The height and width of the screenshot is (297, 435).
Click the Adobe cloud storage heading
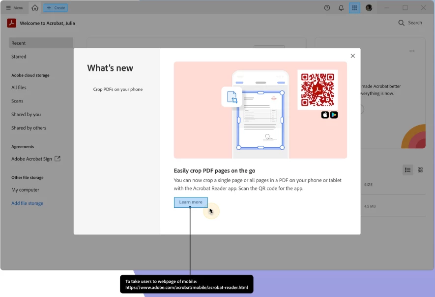click(x=30, y=75)
